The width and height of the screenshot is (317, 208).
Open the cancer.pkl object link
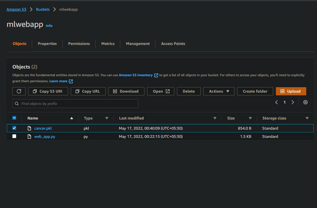(43, 128)
